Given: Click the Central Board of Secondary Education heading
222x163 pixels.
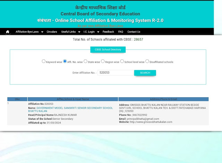Looking at the screenshot, I should coord(100,14).
